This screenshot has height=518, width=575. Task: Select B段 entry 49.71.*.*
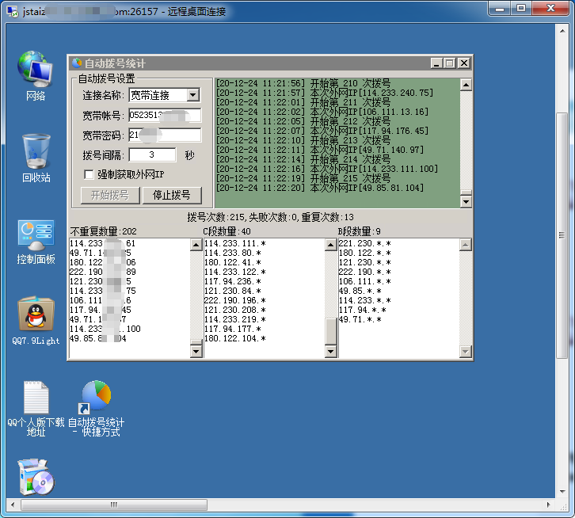(360, 319)
